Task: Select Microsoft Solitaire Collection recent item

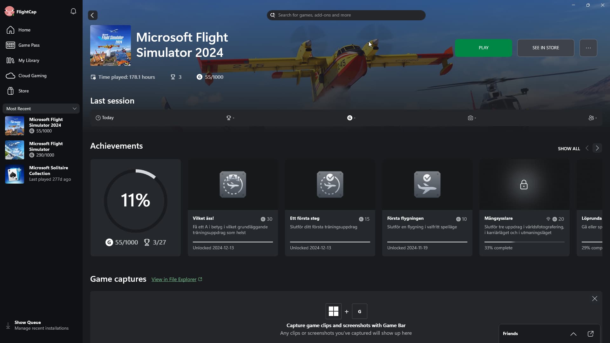Action: [41, 173]
